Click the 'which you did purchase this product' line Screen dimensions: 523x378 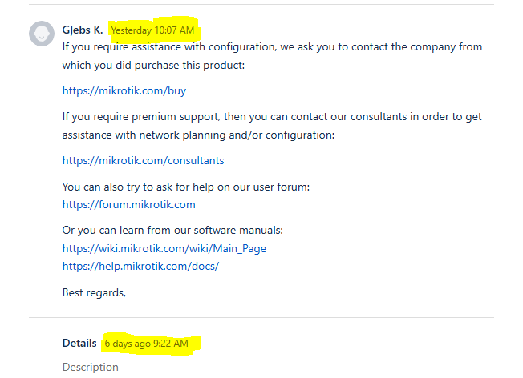153,65
